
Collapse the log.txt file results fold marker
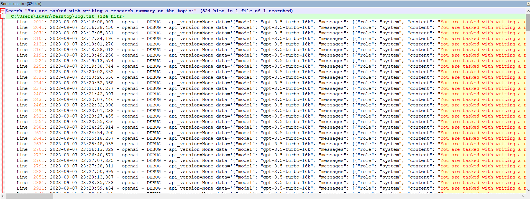point(2,16)
